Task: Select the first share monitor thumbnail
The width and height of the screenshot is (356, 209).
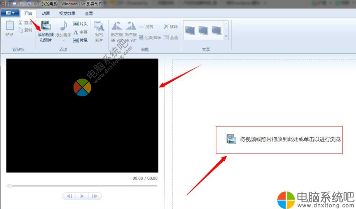Action: coord(190,30)
